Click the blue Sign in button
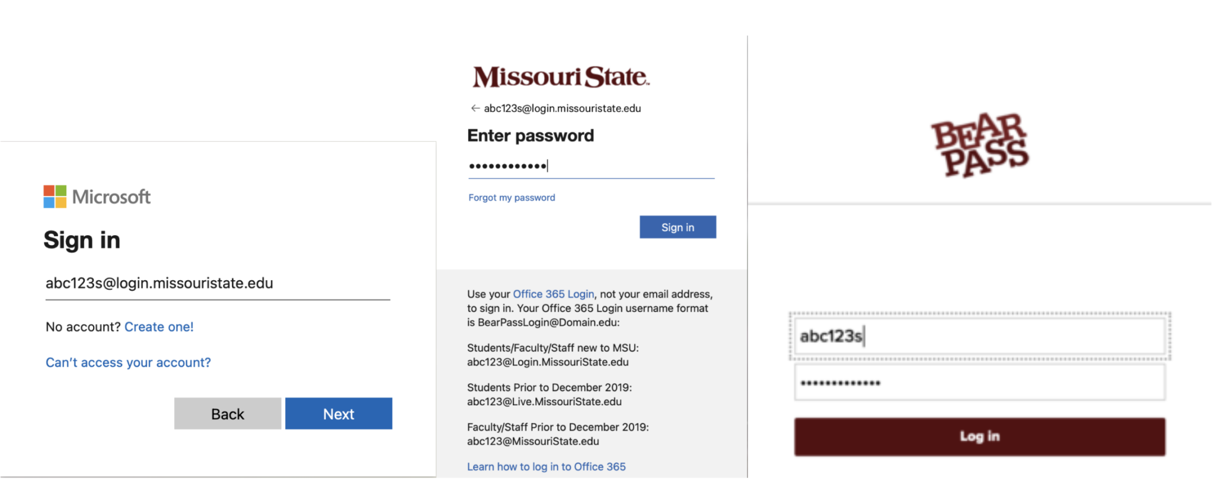This screenshot has height=481, width=1214. (678, 227)
